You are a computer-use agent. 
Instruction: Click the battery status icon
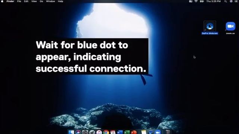pos(202,1)
